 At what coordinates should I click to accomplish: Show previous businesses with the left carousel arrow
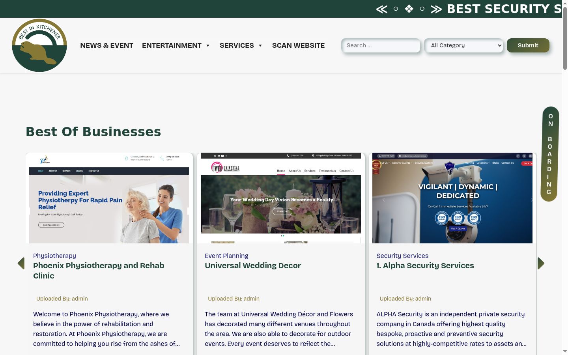(21, 263)
